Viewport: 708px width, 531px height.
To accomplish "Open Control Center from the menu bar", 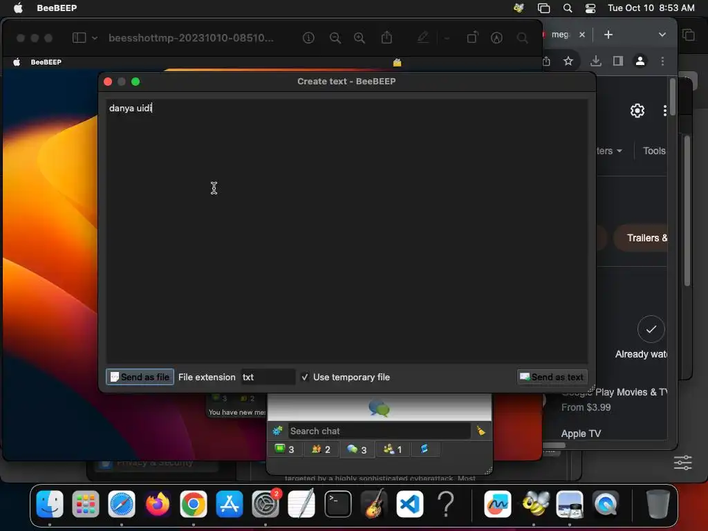I will (590, 8).
